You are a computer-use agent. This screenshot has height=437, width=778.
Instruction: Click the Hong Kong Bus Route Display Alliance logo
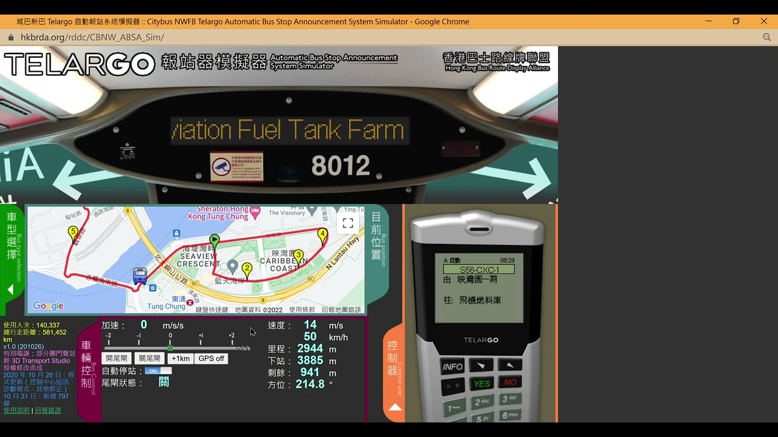497,61
